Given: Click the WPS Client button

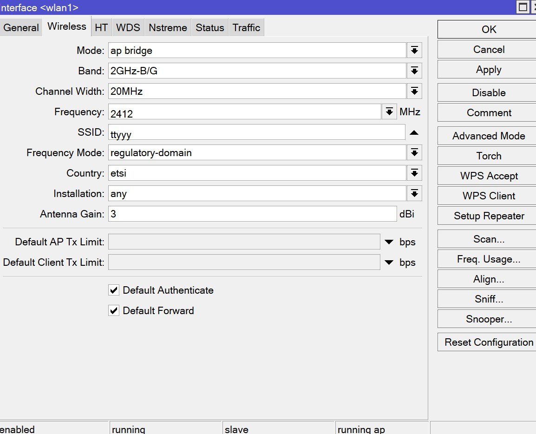Looking at the screenshot, I should [489, 196].
